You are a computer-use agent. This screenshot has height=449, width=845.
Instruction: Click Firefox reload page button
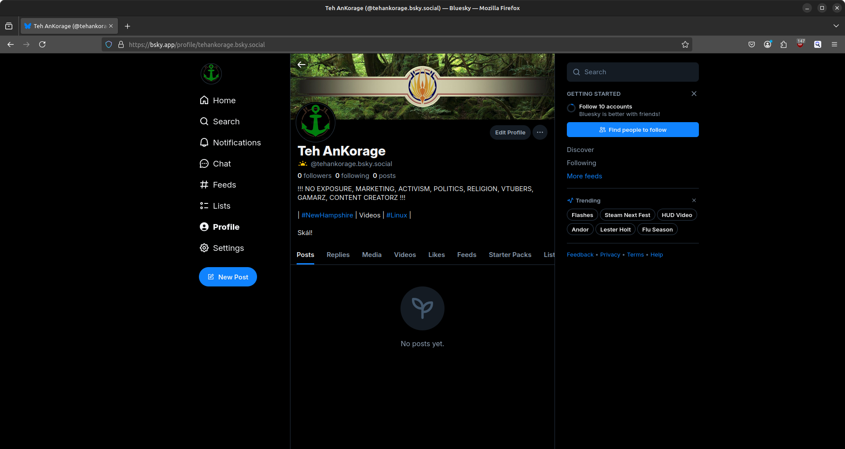pyautogui.click(x=42, y=44)
